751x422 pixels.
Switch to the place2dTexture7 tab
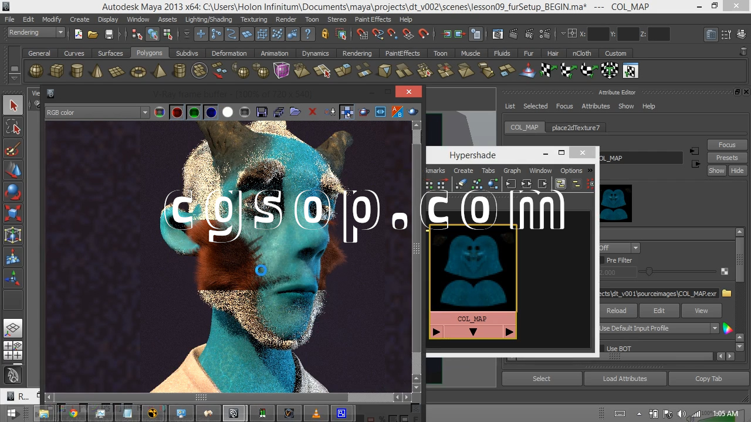click(576, 128)
